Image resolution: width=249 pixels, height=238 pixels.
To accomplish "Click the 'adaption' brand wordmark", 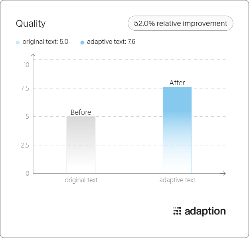I will [x=205, y=211].
